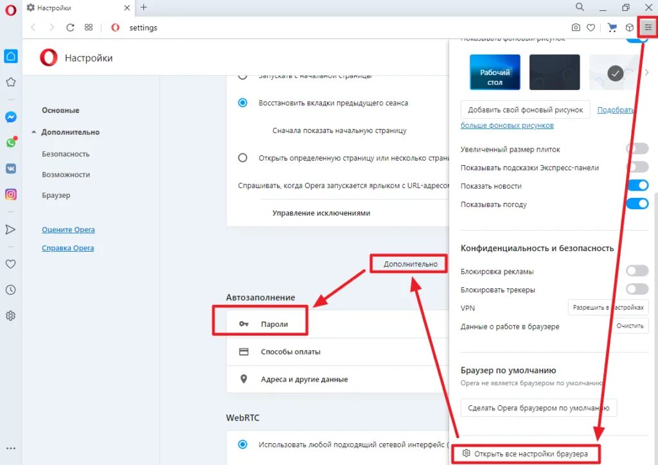Screen dimensions: 658x465
Task: Take a snapshot with the camera icon
Action: click(576, 28)
